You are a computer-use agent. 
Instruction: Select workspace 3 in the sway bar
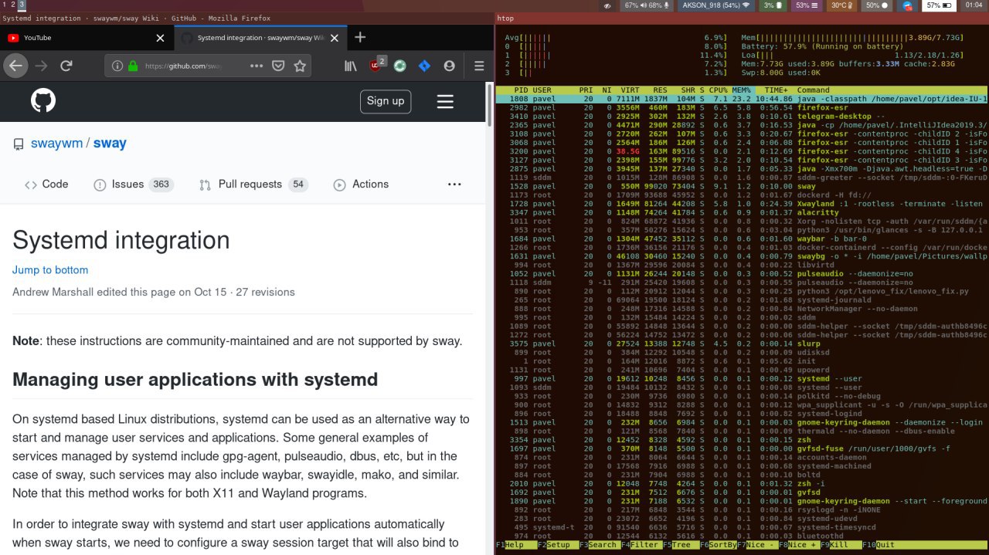click(22, 5)
